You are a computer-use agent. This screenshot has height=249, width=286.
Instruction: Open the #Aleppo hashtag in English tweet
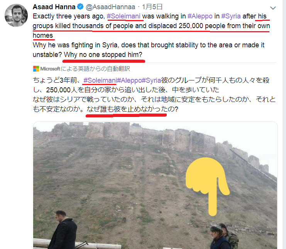pyautogui.click(x=200, y=17)
